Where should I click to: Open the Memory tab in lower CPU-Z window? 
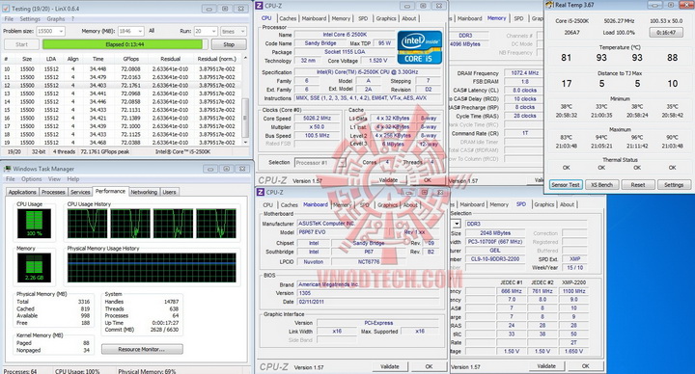pos(342,204)
